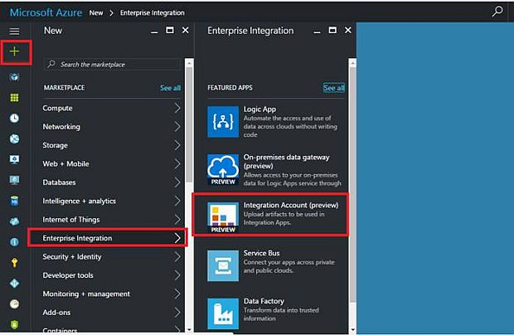Click the clock icon in the left sidebar

(14, 118)
